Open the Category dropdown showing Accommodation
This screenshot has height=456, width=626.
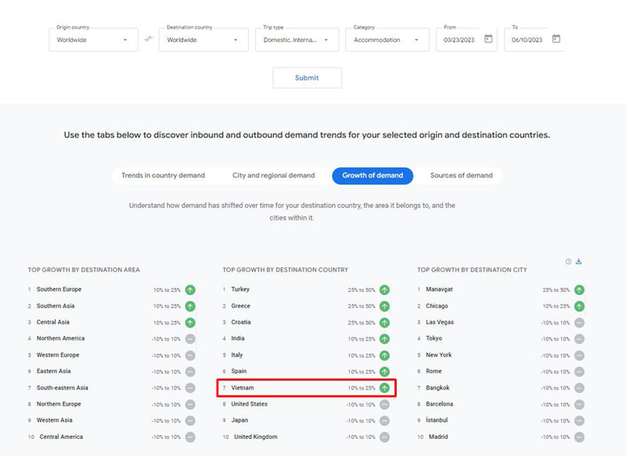(x=387, y=40)
